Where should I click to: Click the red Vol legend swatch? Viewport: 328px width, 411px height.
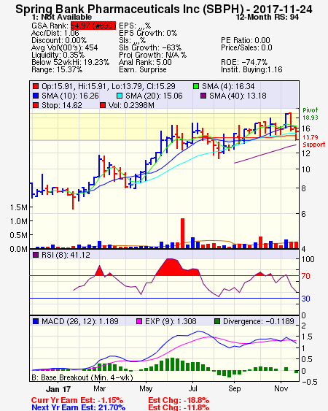click(x=103, y=105)
